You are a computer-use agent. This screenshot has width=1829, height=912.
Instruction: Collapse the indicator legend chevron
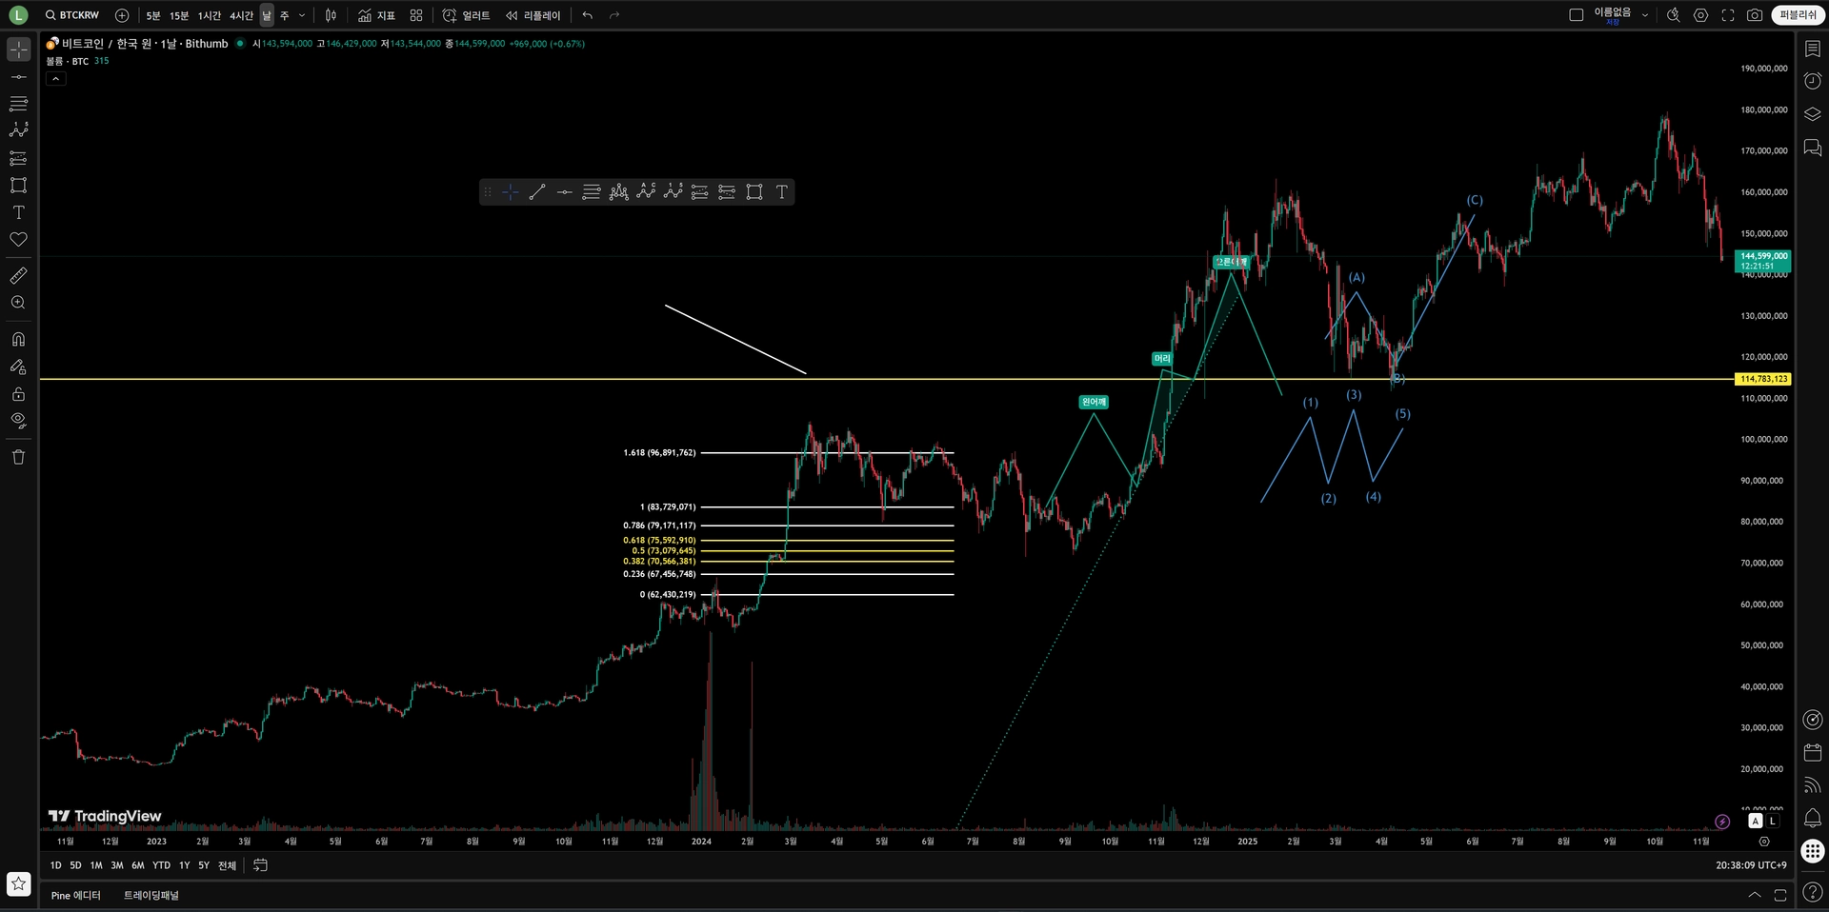(x=56, y=79)
